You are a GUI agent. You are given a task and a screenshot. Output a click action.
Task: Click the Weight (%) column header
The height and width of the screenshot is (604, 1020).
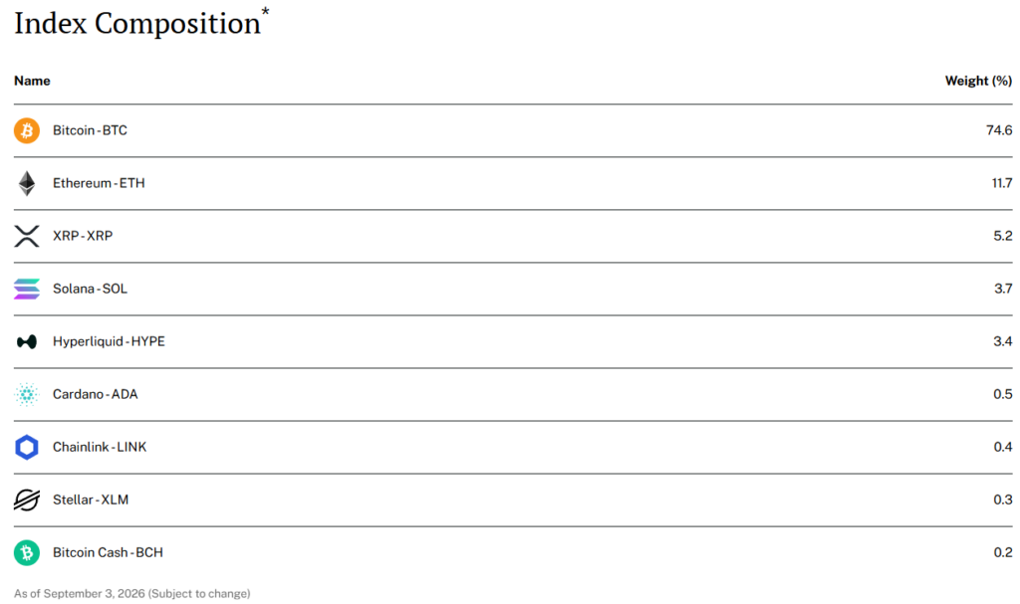(978, 81)
